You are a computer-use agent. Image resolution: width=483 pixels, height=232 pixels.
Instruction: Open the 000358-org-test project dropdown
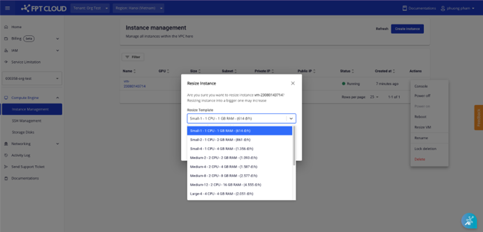[x=32, y=78]
